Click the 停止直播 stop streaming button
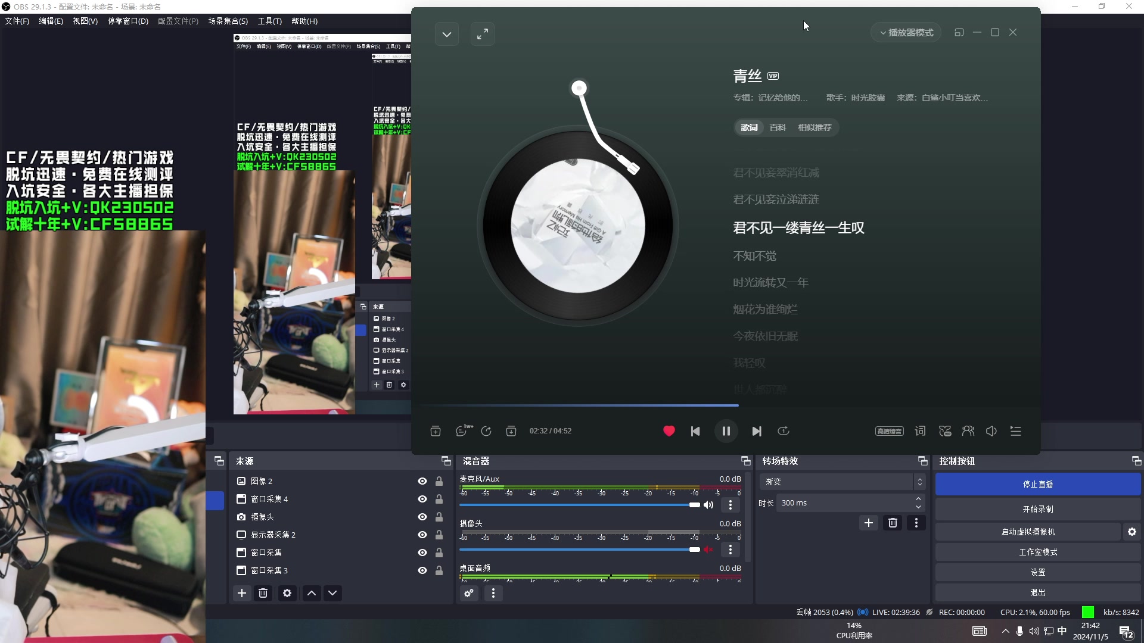This screenshot has width=1144, height=643. 1038,484
